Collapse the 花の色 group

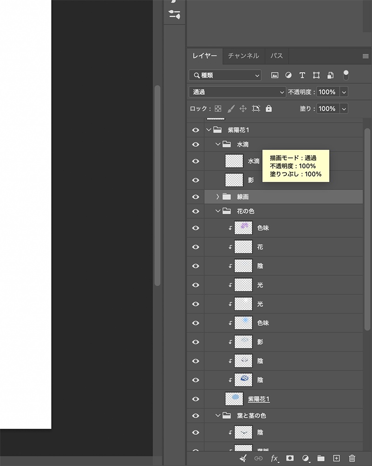[x=218, y=211]
